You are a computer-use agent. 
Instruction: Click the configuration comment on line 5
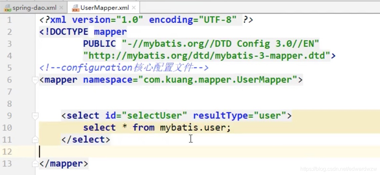click(x=124, y=68)
